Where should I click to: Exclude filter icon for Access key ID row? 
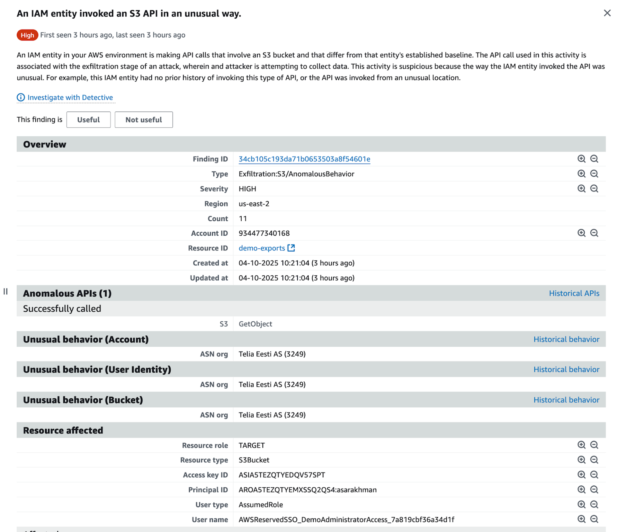(x=594, y=474)
